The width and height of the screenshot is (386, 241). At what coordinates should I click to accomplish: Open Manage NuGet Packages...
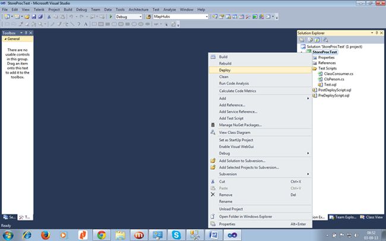click(260, 125)
